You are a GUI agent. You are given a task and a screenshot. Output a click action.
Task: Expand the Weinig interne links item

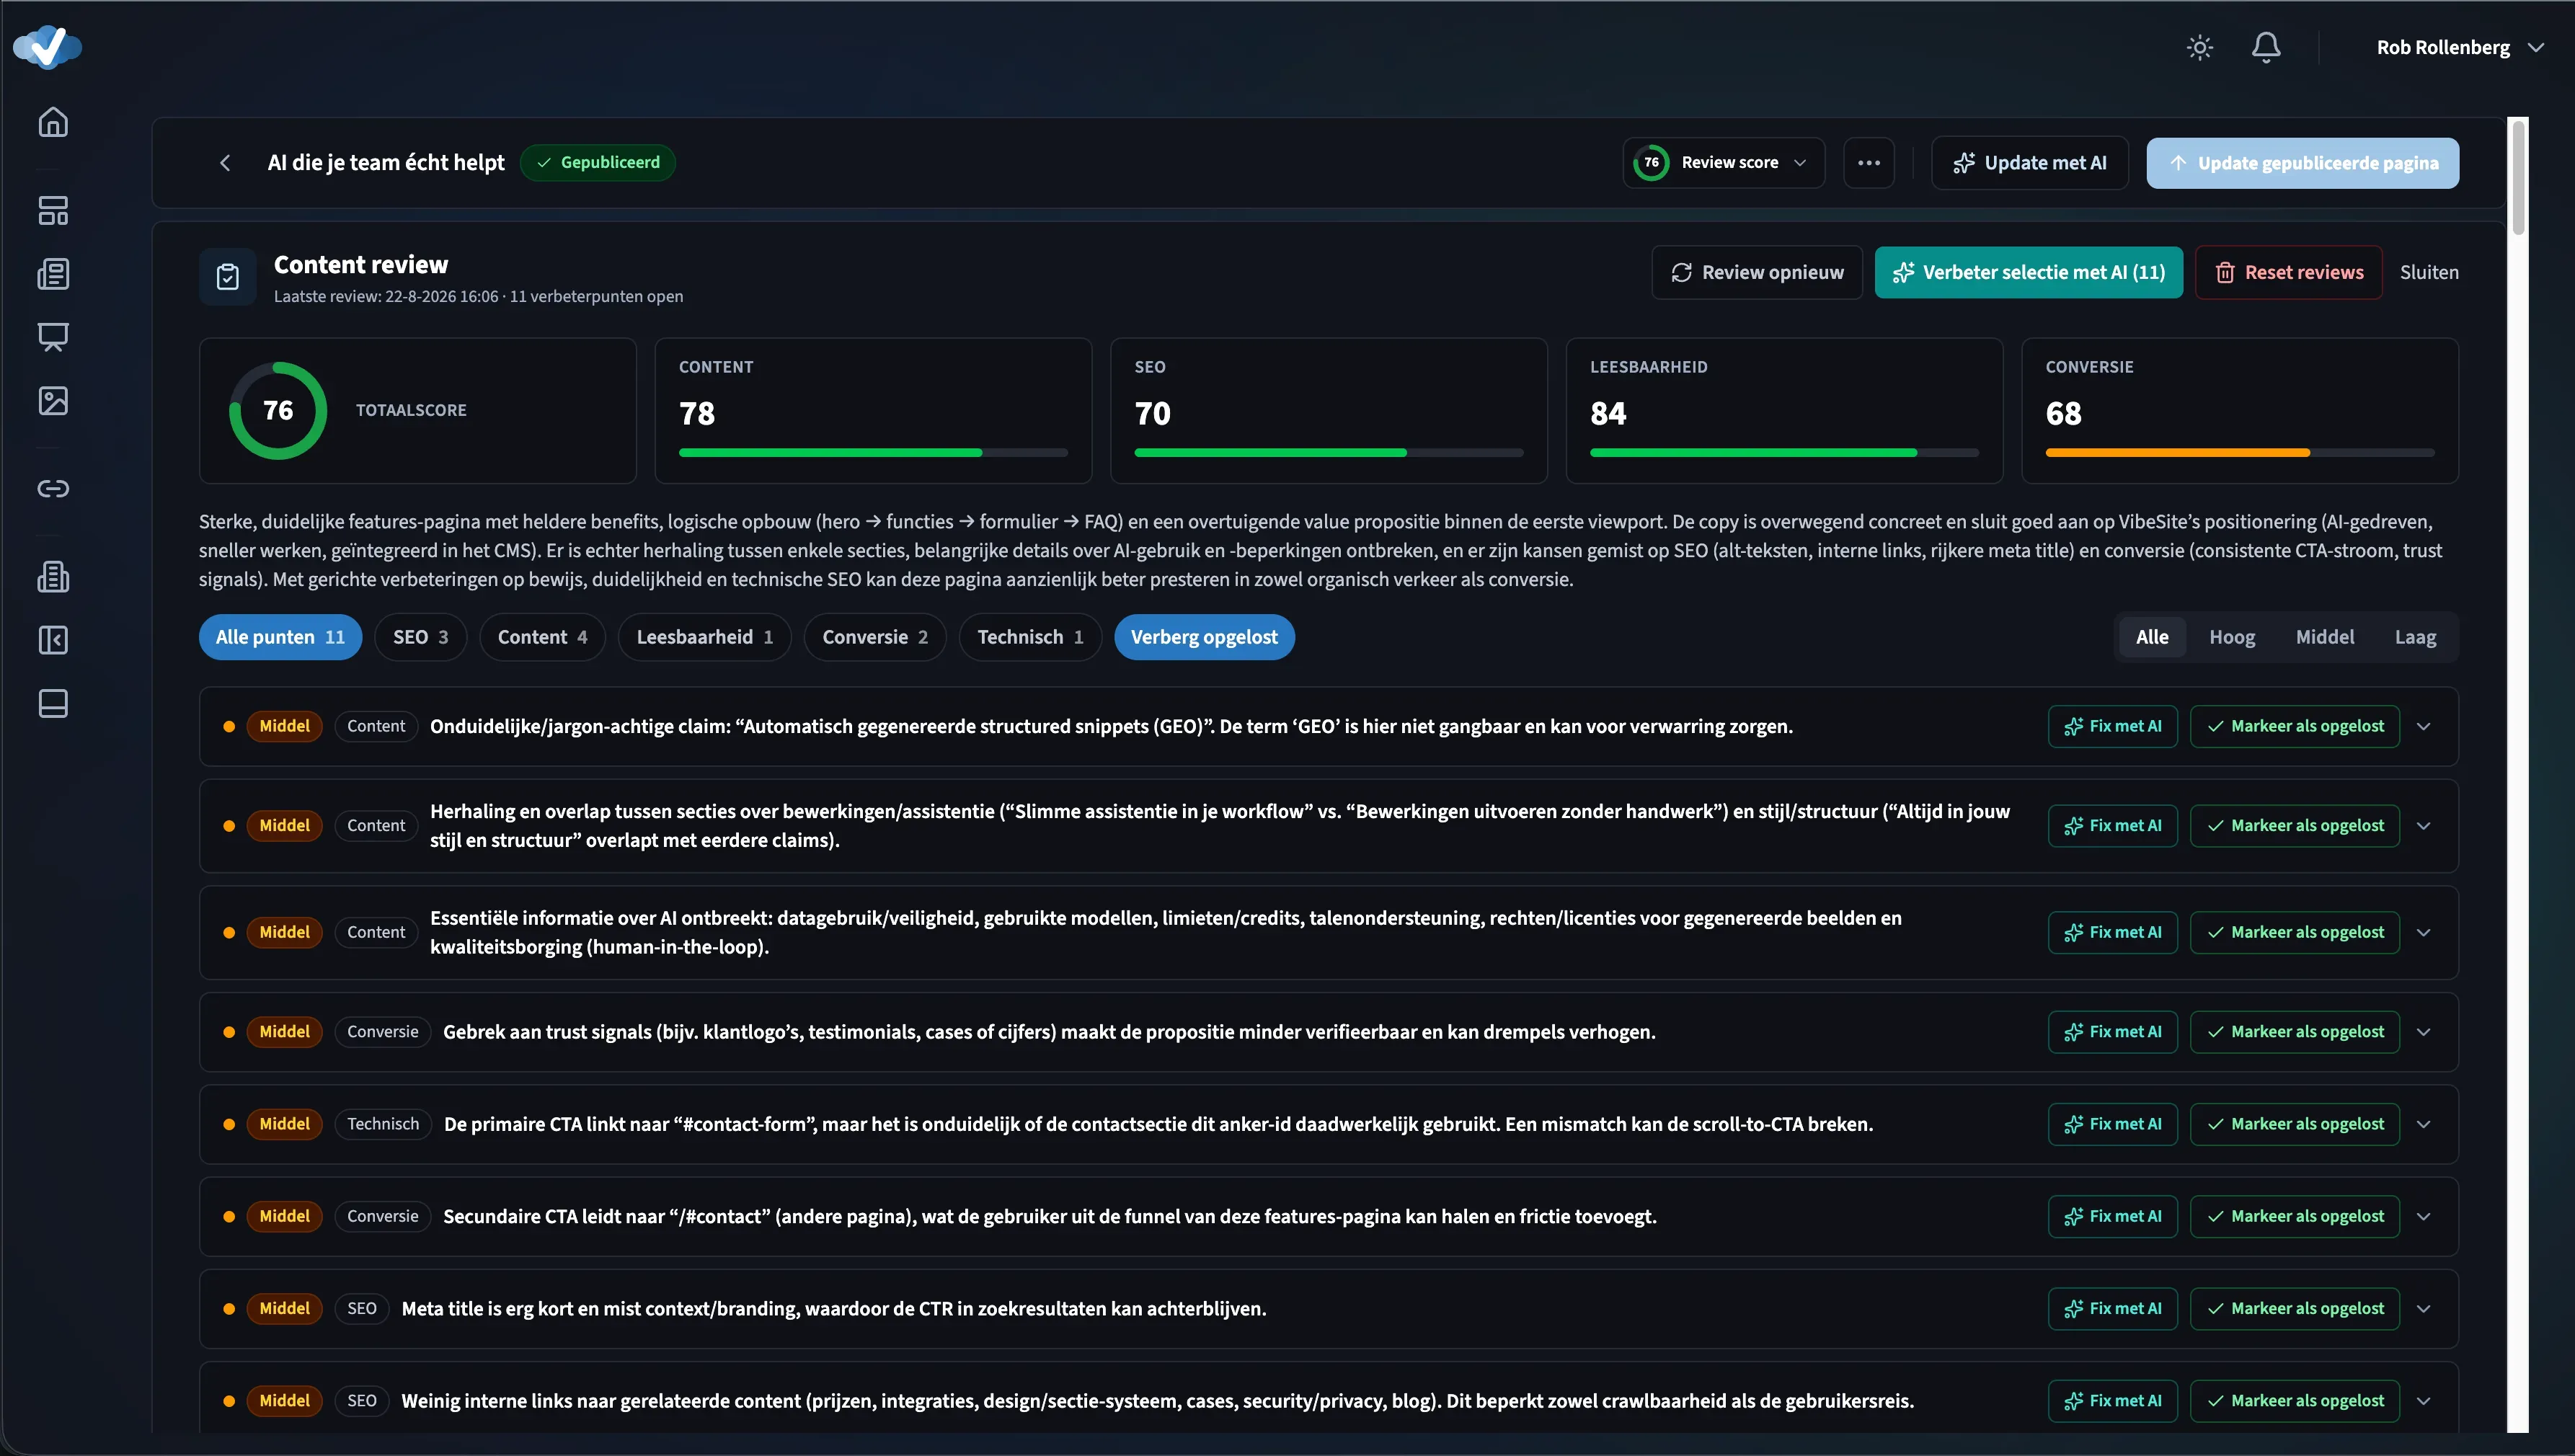[x=2423, y=1401]
